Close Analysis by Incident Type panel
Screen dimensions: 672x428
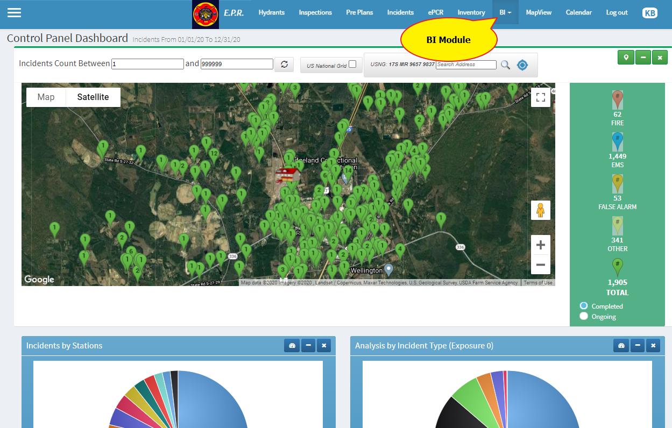pyautogui.click(x=653, y=346)
